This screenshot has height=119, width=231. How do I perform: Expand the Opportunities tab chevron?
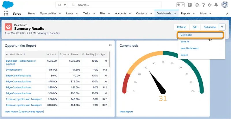[x=60, y=14]
